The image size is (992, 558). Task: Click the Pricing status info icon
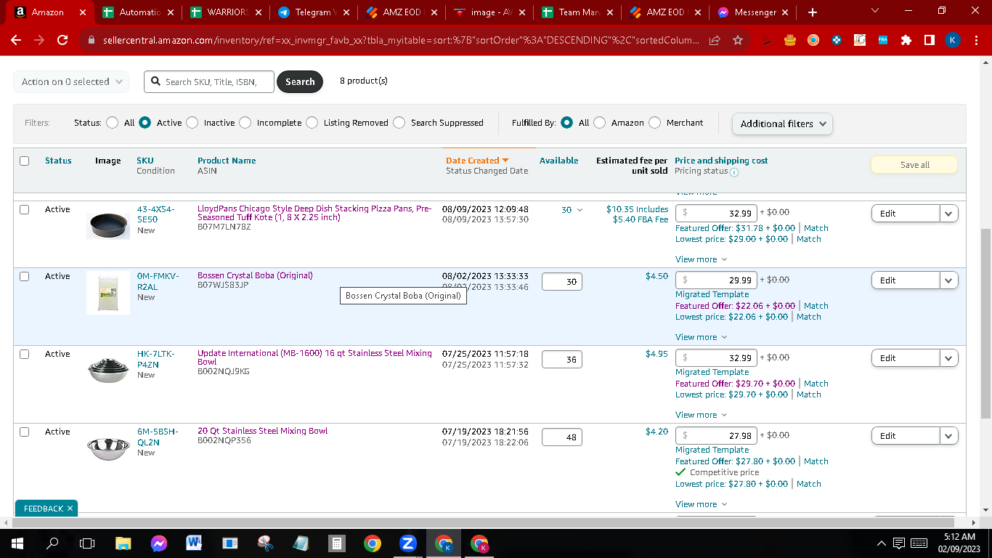[734, 172]
